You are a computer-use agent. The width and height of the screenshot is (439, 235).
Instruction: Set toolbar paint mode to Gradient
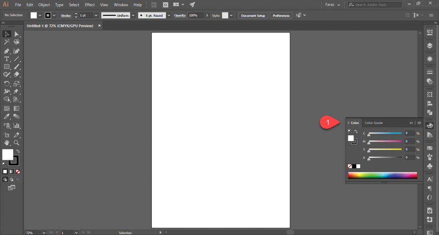pos(12,172)
